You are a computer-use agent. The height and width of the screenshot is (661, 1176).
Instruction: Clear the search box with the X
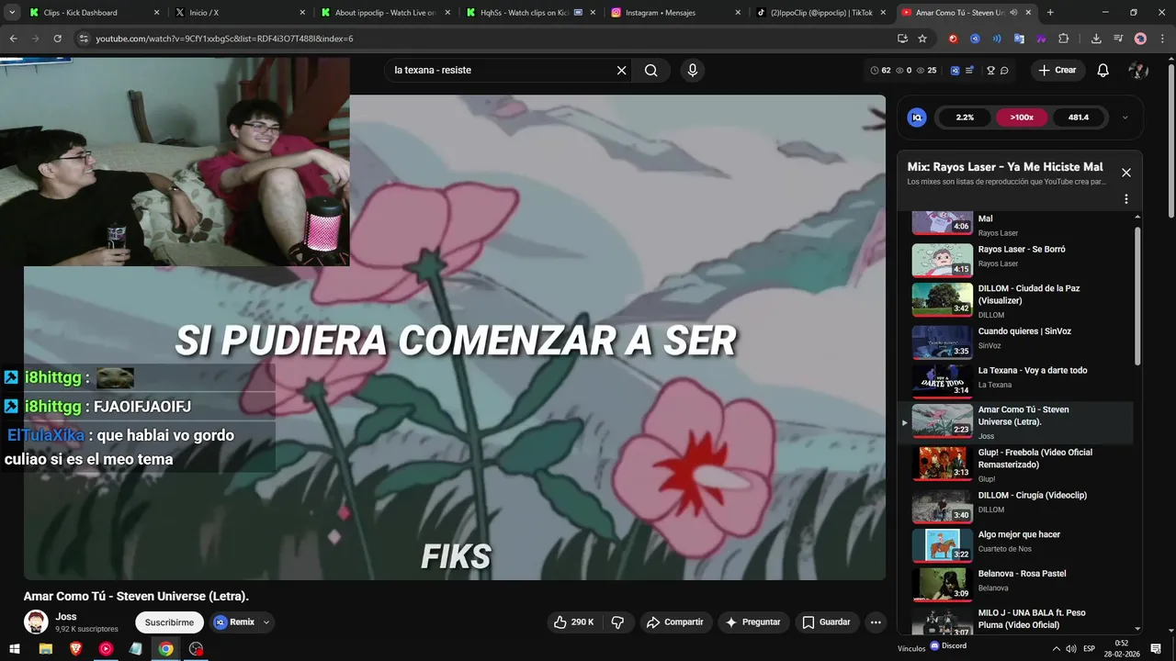point(621,71)
